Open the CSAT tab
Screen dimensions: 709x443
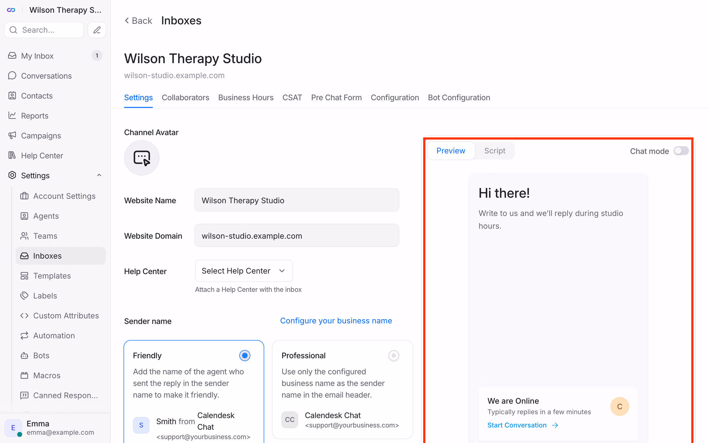coord(292,97)
